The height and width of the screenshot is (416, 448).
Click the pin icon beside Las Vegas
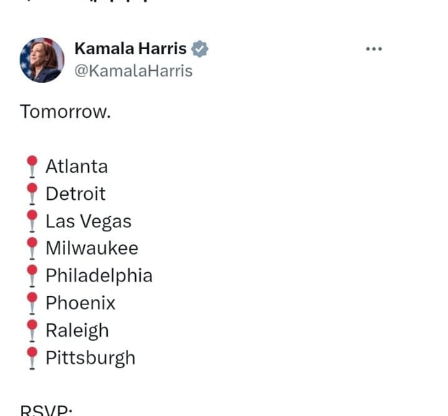31,222
